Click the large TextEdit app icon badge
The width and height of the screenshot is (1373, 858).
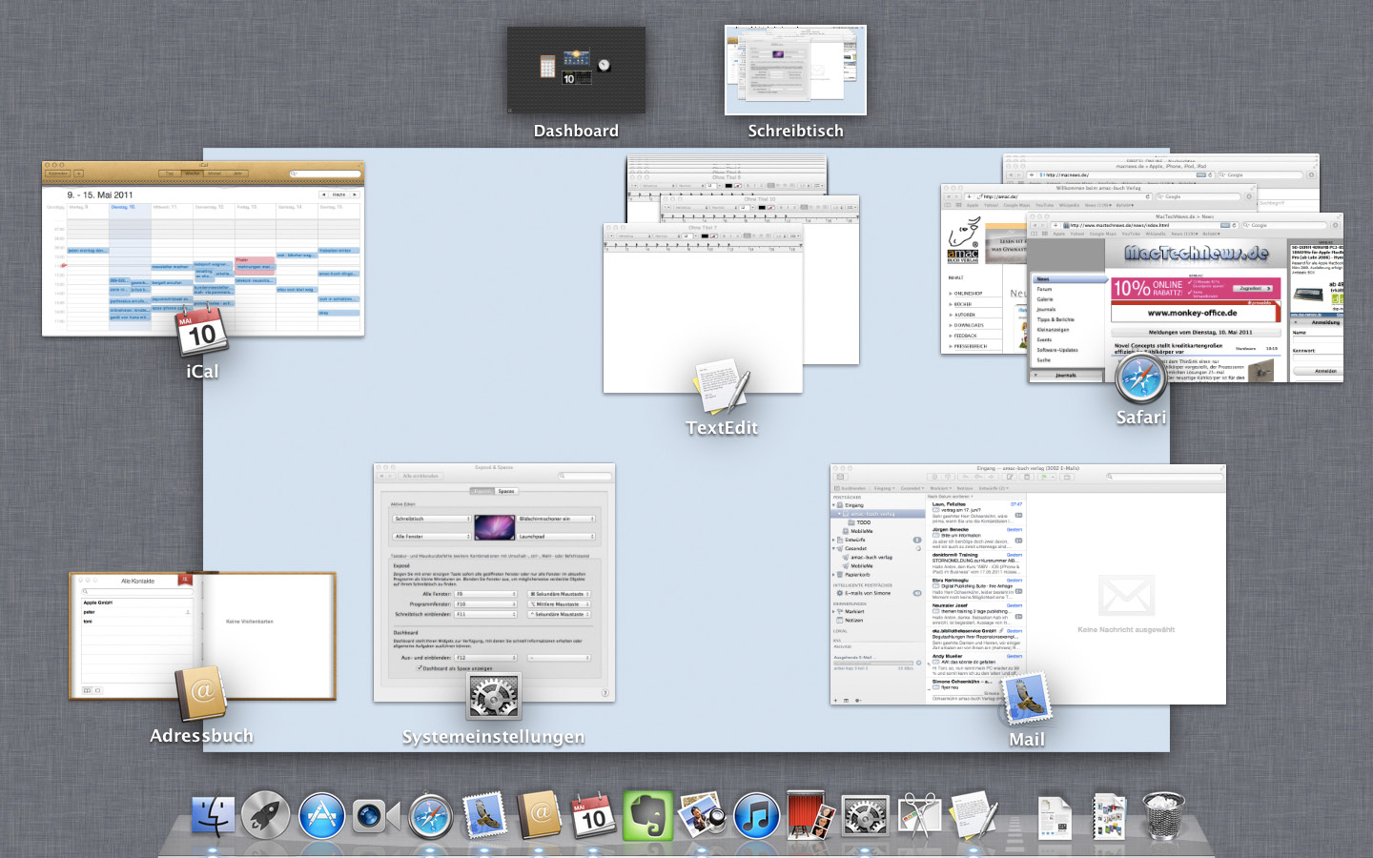pos(723,387)
